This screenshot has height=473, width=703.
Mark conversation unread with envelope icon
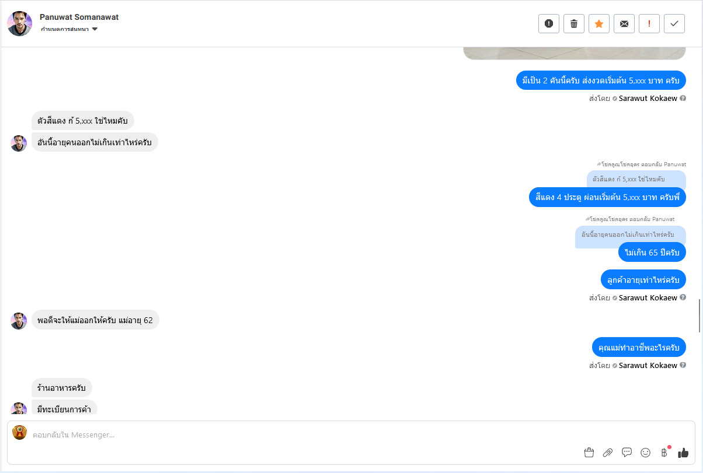[624, 24]
